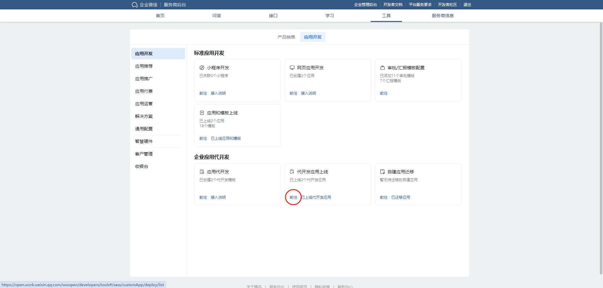
Task: Open 已上线应用和模版 link
Action: 226,139
